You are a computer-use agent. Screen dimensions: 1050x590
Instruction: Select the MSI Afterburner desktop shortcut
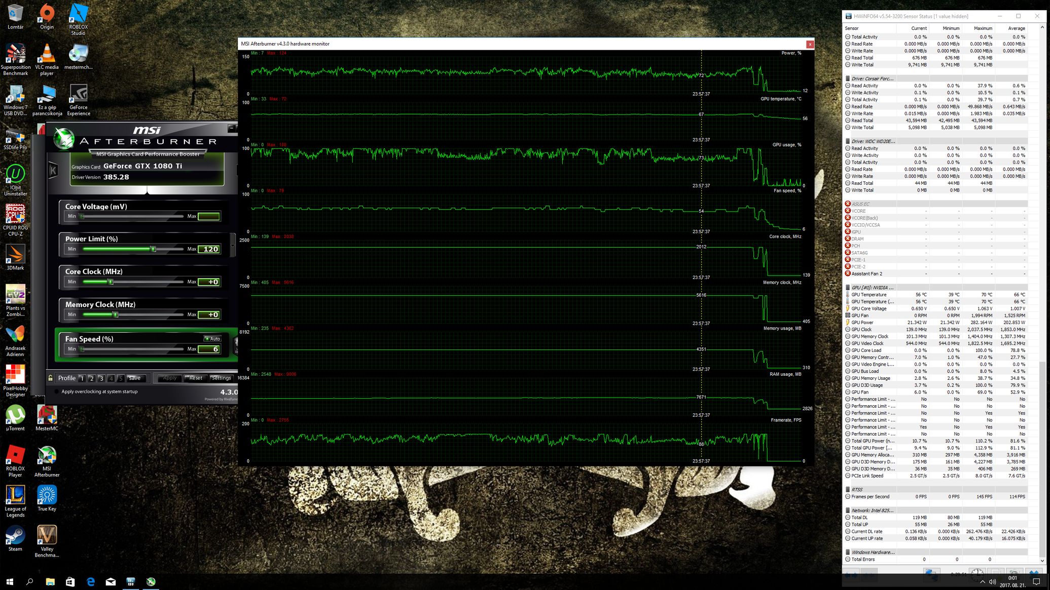coord(47,461)
